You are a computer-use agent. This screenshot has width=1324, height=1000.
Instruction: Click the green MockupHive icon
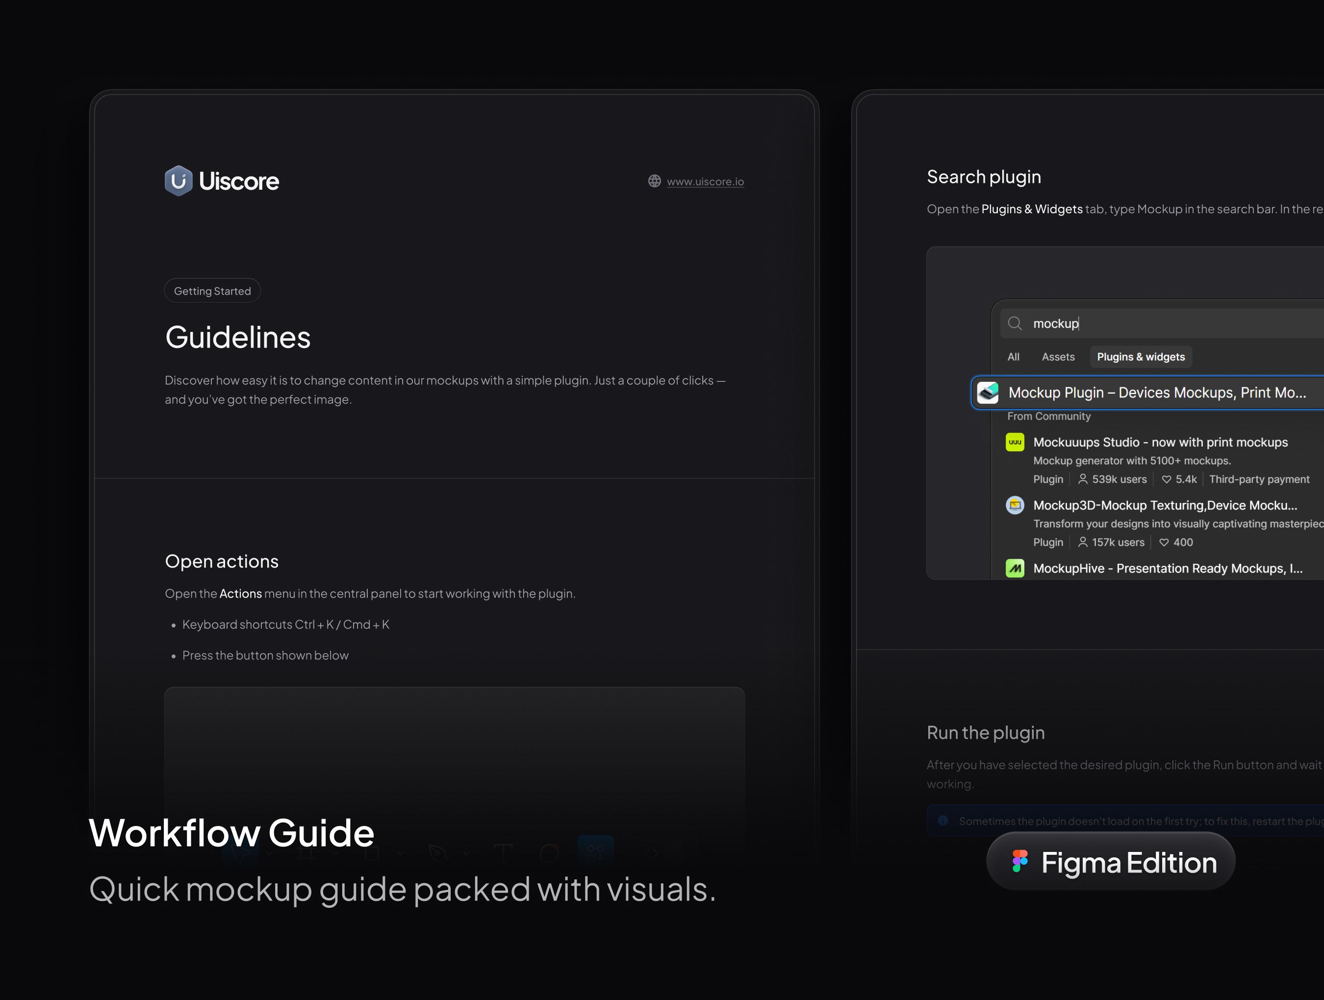pyautogui.click(x=1015, y=568)
